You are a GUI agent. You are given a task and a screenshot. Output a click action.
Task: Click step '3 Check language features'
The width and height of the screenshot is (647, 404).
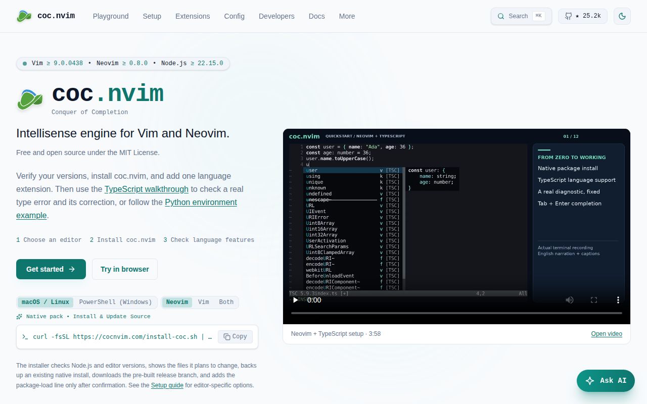coord(209,240)
